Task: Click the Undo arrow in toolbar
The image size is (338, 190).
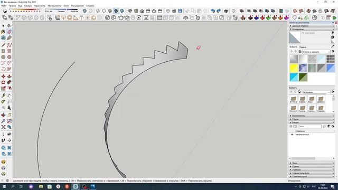Action: click(213, 11)
